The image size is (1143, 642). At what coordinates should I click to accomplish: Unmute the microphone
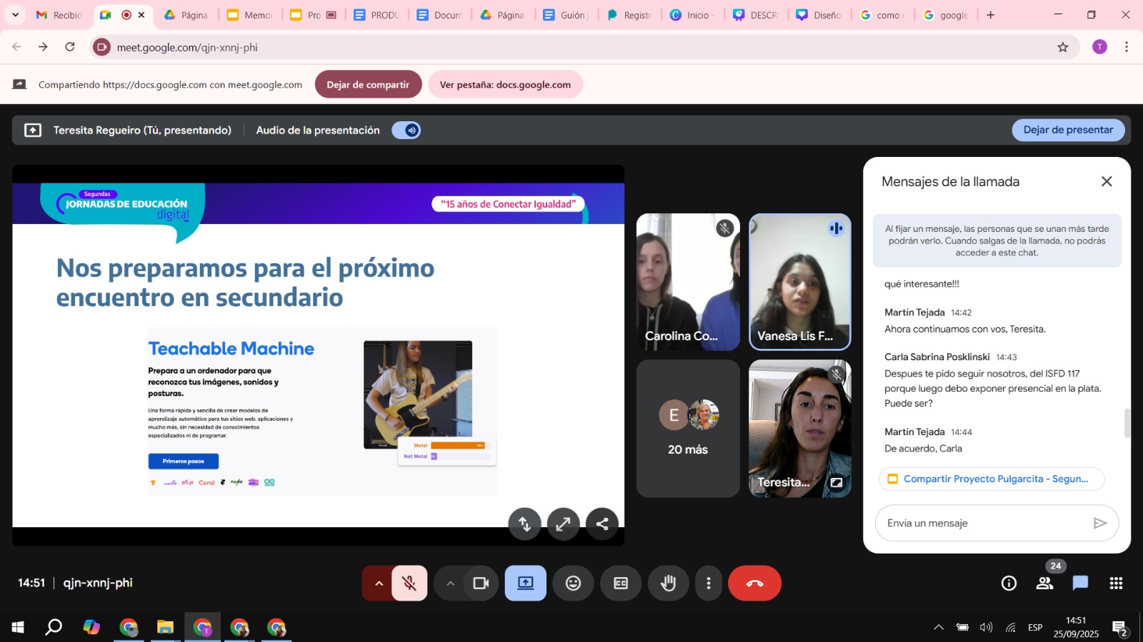point(409,584)
